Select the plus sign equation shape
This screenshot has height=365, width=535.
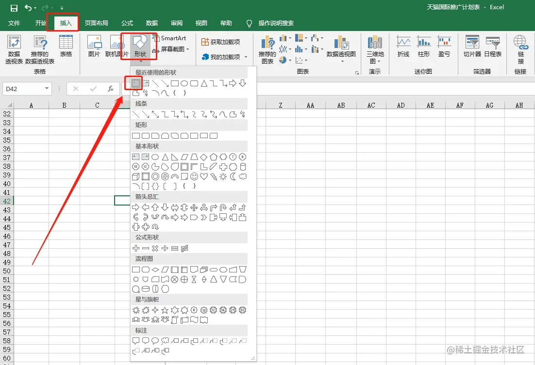[x=136, y=249]
